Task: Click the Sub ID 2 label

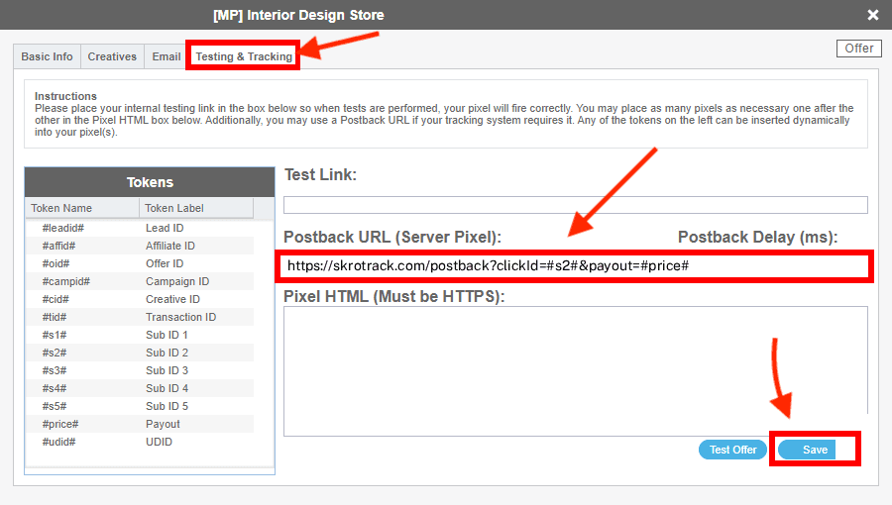Action: [x=167, y=353]
